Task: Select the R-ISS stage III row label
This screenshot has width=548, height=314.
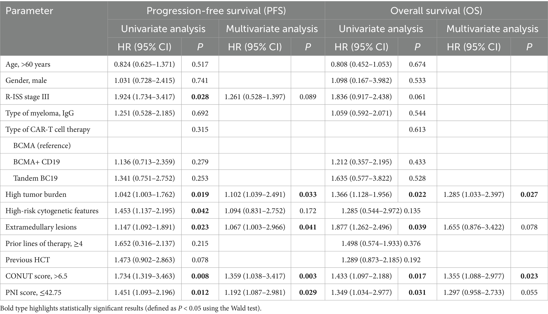Action: coord(27,97)
